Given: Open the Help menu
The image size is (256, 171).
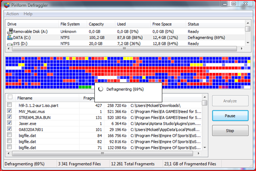Looking at the screenshot, I should pos(28,14).
